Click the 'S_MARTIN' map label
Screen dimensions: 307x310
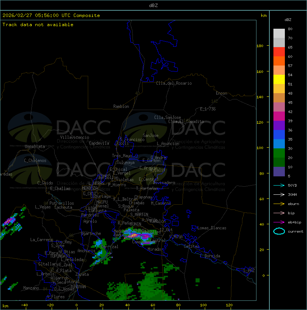(x=139, y=215)
